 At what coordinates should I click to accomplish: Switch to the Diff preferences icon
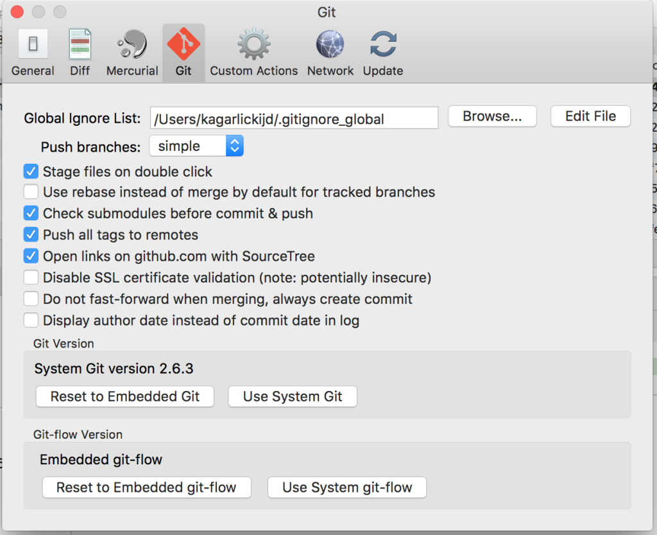pos(80,46)
